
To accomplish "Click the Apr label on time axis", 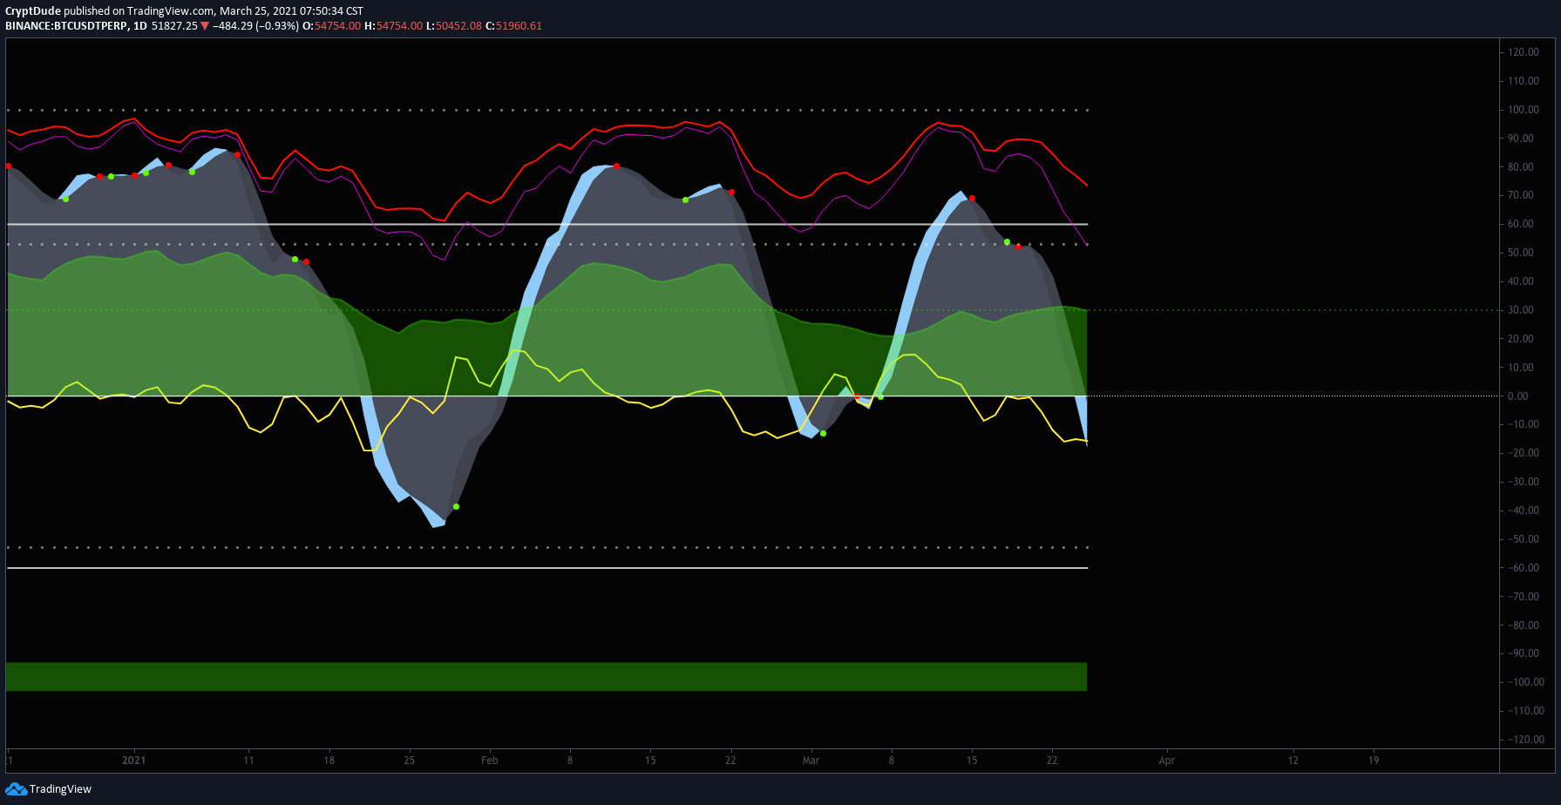I will (1167, 761).
